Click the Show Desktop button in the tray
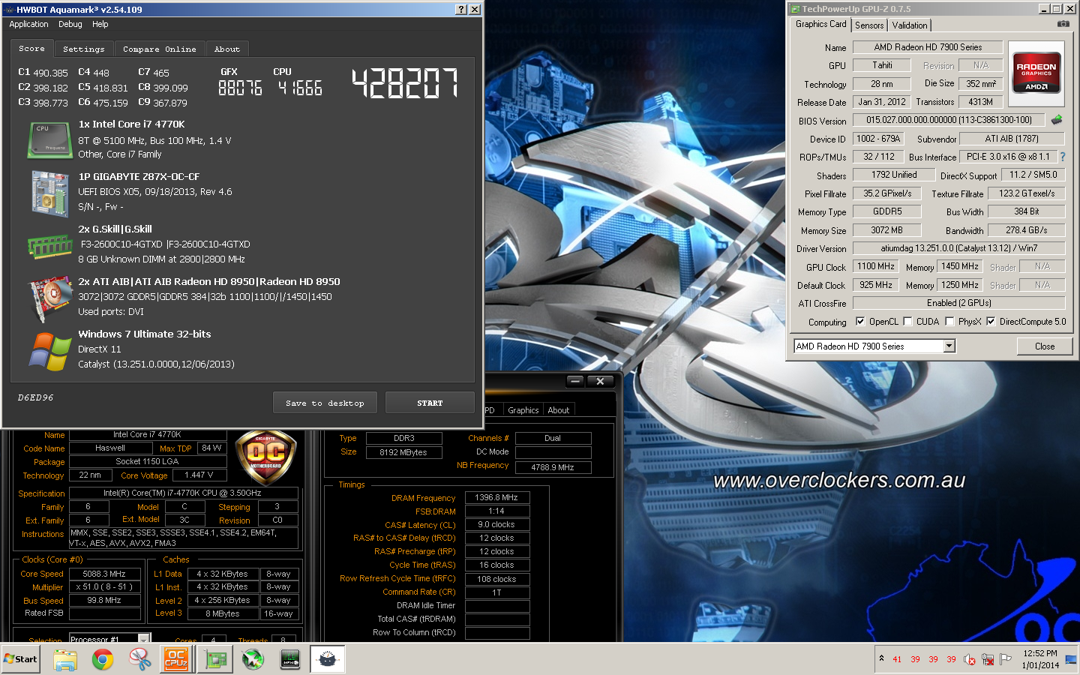This screenshot has width=1080, height=675. 1071,659
